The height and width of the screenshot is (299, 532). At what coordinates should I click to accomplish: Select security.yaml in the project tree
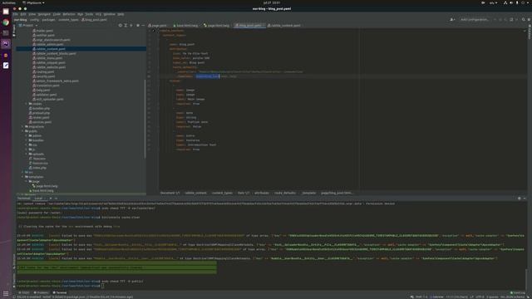[x=46, y=76]
